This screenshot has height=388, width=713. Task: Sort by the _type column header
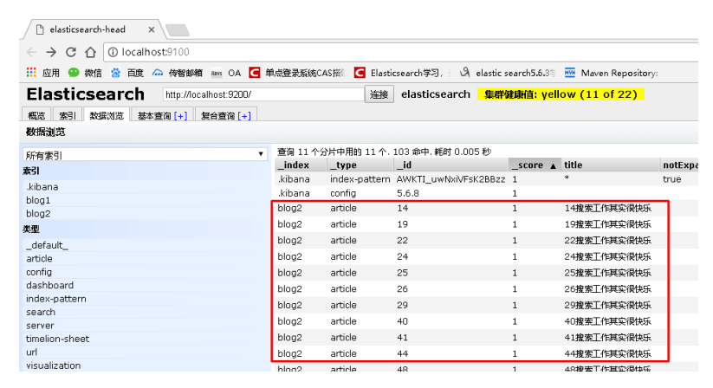pyautogui.click(x=360, y=165)
